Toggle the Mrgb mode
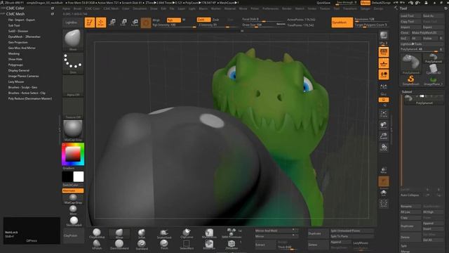 [156, 20]
